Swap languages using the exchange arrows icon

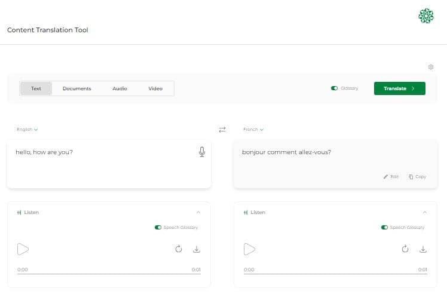(222, 130)
